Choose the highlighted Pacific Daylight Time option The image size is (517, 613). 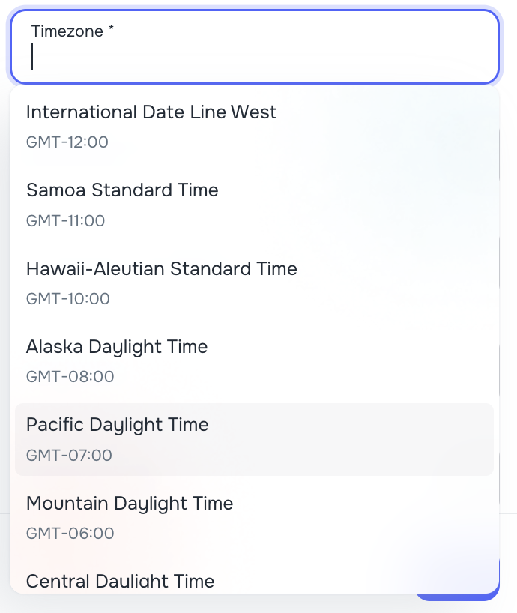point(118,425)
